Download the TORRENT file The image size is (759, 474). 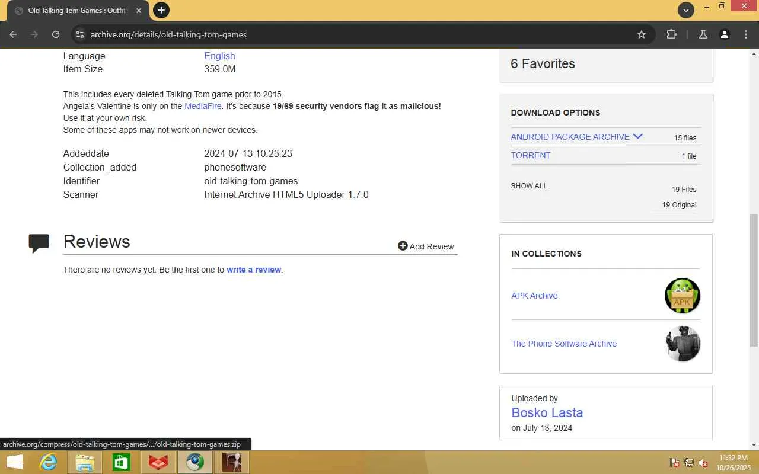[531, 155]
